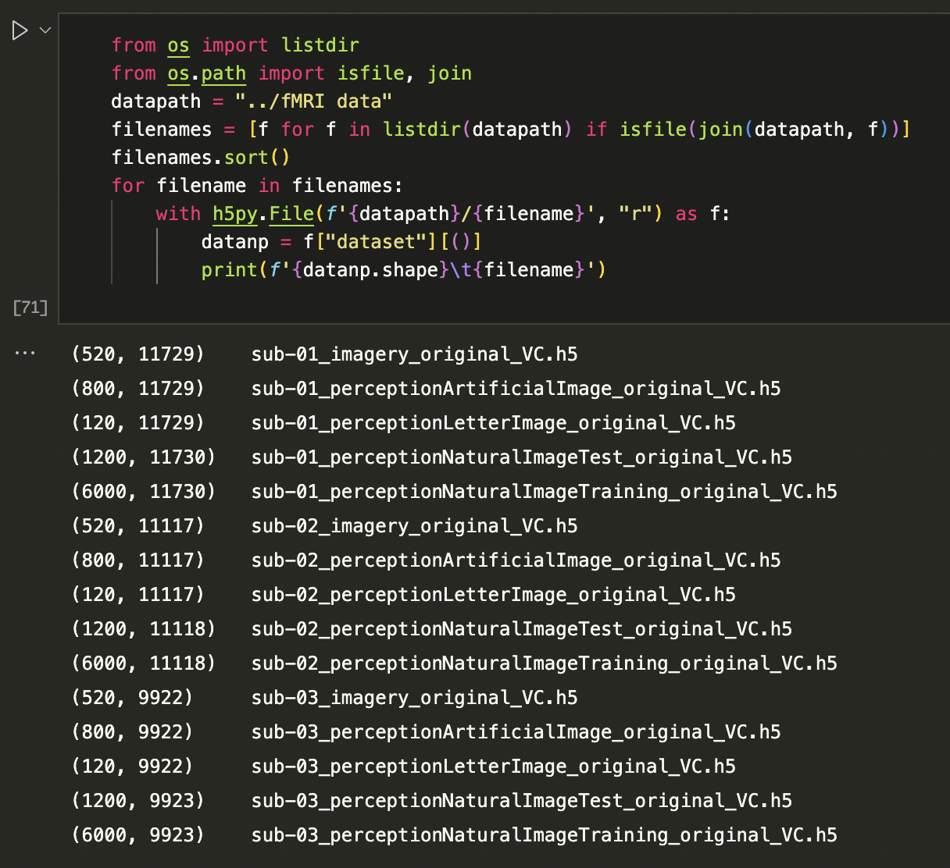Select the sub-01_imagery_original_VC.h5 output line

click(414, 354)
